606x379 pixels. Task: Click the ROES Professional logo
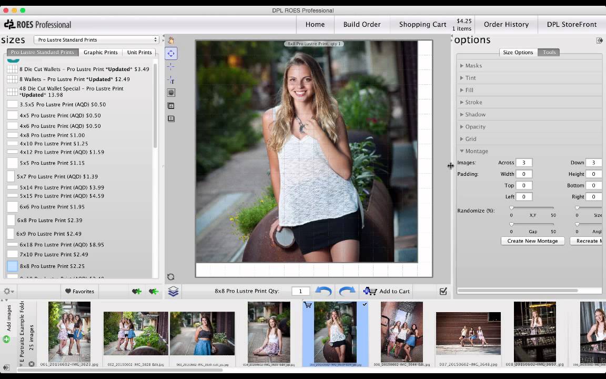(37, 24)
